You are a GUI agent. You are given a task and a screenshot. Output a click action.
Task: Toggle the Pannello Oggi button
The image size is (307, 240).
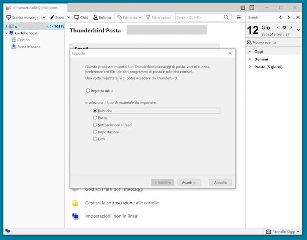283,232
